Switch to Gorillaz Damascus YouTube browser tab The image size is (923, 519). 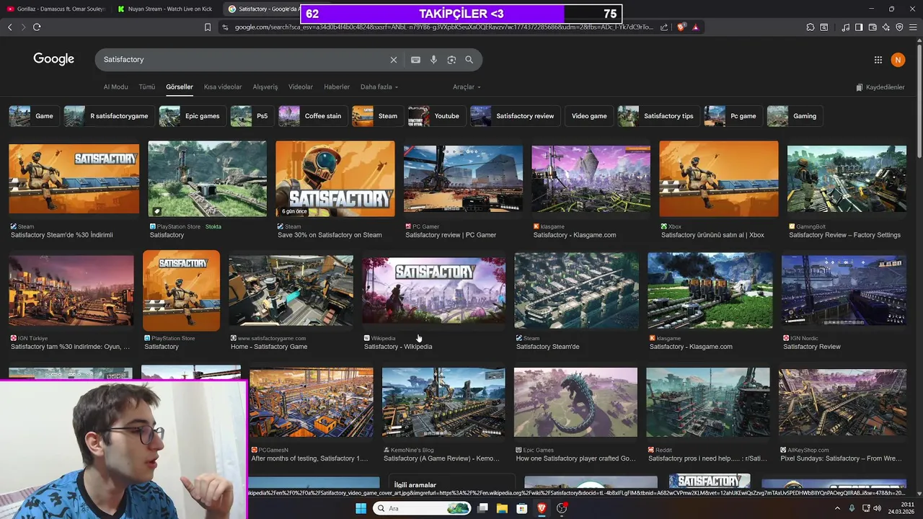click(x=56, y=9)
